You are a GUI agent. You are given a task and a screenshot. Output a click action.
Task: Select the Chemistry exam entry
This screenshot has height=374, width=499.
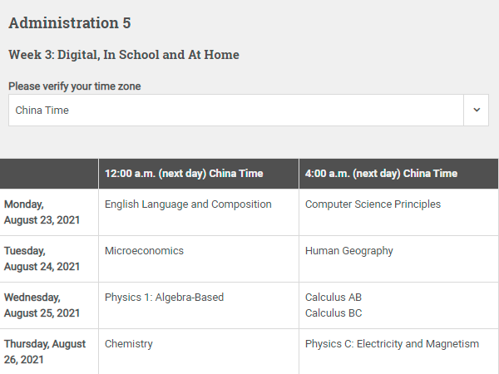click(x=129, y=344)
